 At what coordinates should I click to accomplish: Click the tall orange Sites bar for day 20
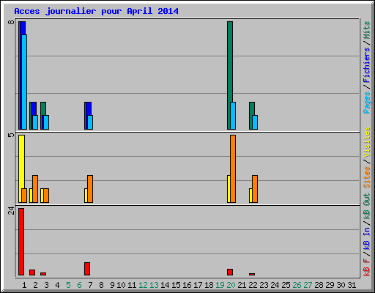(233, 168)
